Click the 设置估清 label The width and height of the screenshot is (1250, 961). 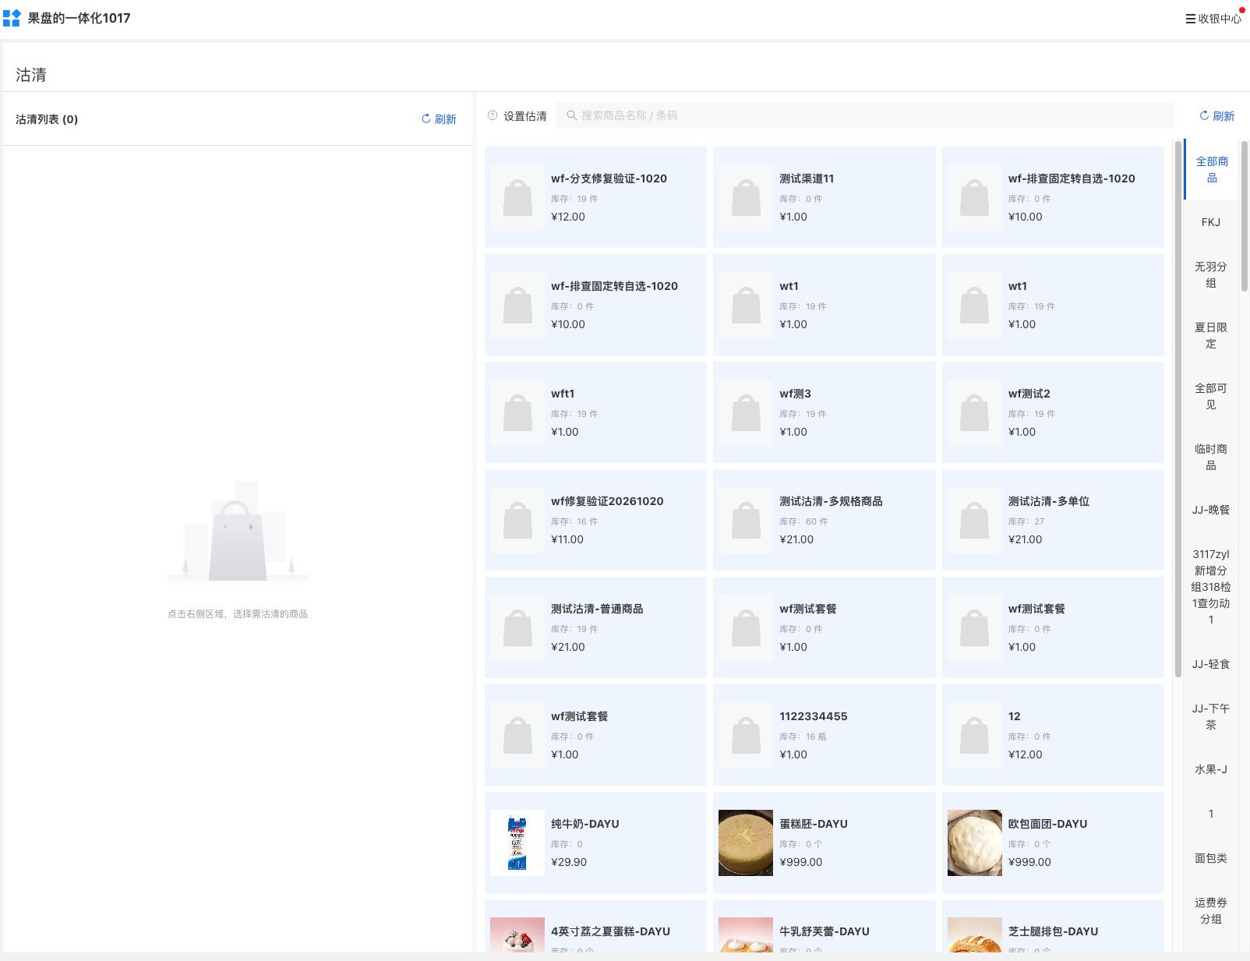[x=525, y=116]
